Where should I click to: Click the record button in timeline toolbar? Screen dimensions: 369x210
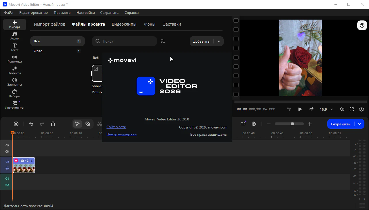point(16,124)
